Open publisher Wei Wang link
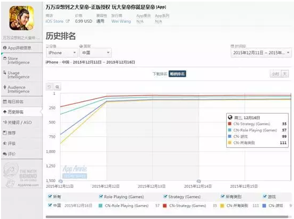This screenshot has width=294, height=219. click(x=121, y=21)
